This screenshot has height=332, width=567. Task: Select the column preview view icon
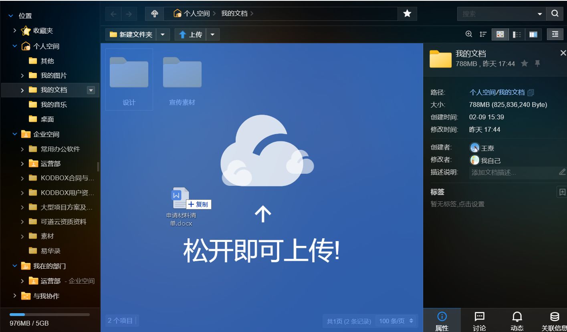pos(533,34)
